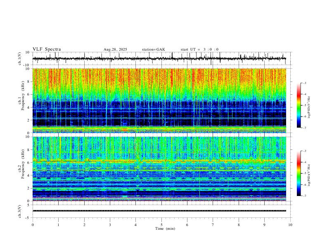The height and width of the screenshot is (252, 327).
Task: Click the ch.2 spectrogram panel
Action: (159, 169)
